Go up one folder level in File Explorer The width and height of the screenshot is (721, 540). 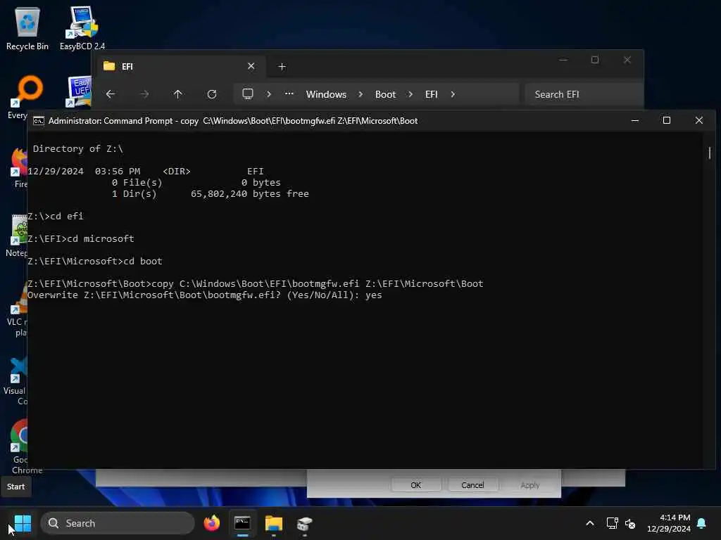[178, 94]
